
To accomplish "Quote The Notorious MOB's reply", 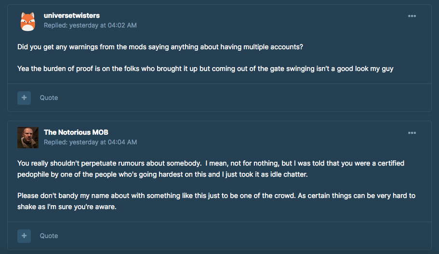I will pos(49,236).
